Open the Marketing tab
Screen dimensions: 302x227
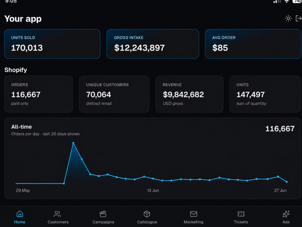pyautogui.click(x=193, y=217)
